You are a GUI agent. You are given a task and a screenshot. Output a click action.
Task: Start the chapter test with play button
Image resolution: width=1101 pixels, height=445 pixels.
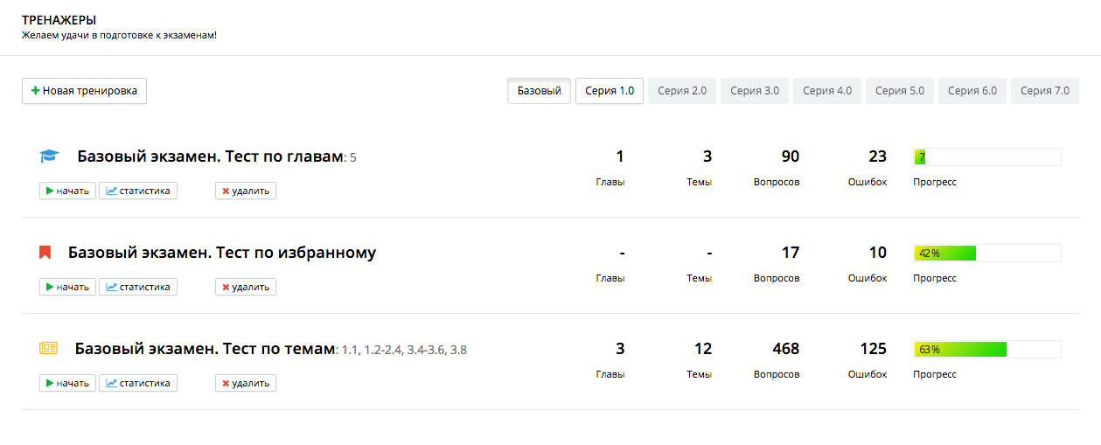pos(66,191)
